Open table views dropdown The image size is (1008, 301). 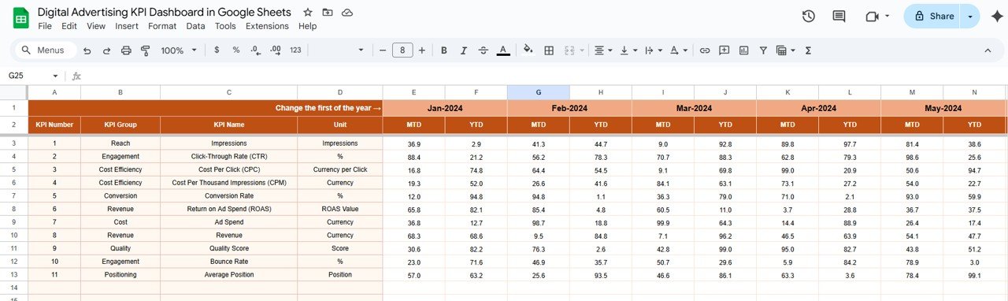[x=785, y=50]
